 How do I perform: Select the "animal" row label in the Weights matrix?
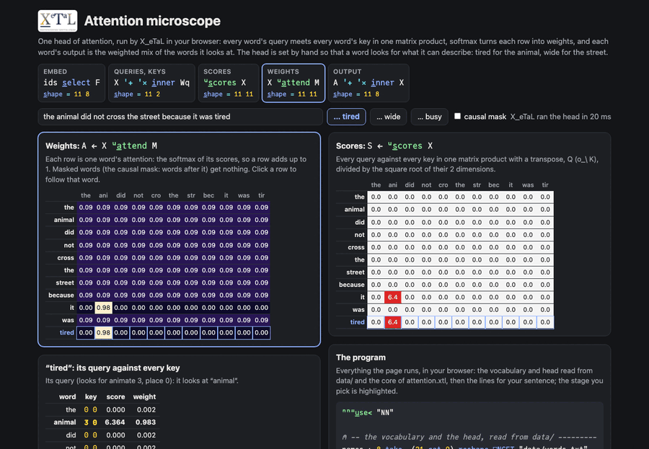click(x=63, y=220)
